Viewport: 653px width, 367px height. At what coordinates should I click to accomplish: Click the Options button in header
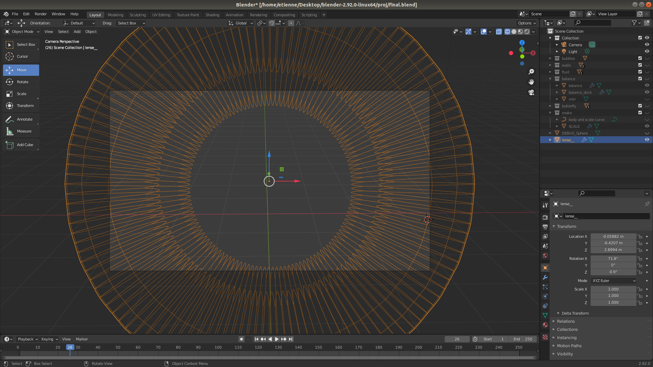[526, 23]
